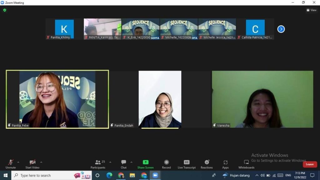Open the Chat panel
This screenshot has height=180, width=320.
tap(123, 164)
